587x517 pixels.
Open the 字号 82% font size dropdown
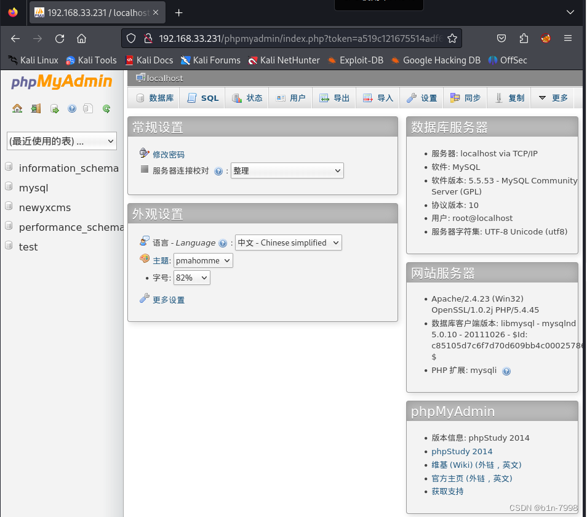pos(192,278)
